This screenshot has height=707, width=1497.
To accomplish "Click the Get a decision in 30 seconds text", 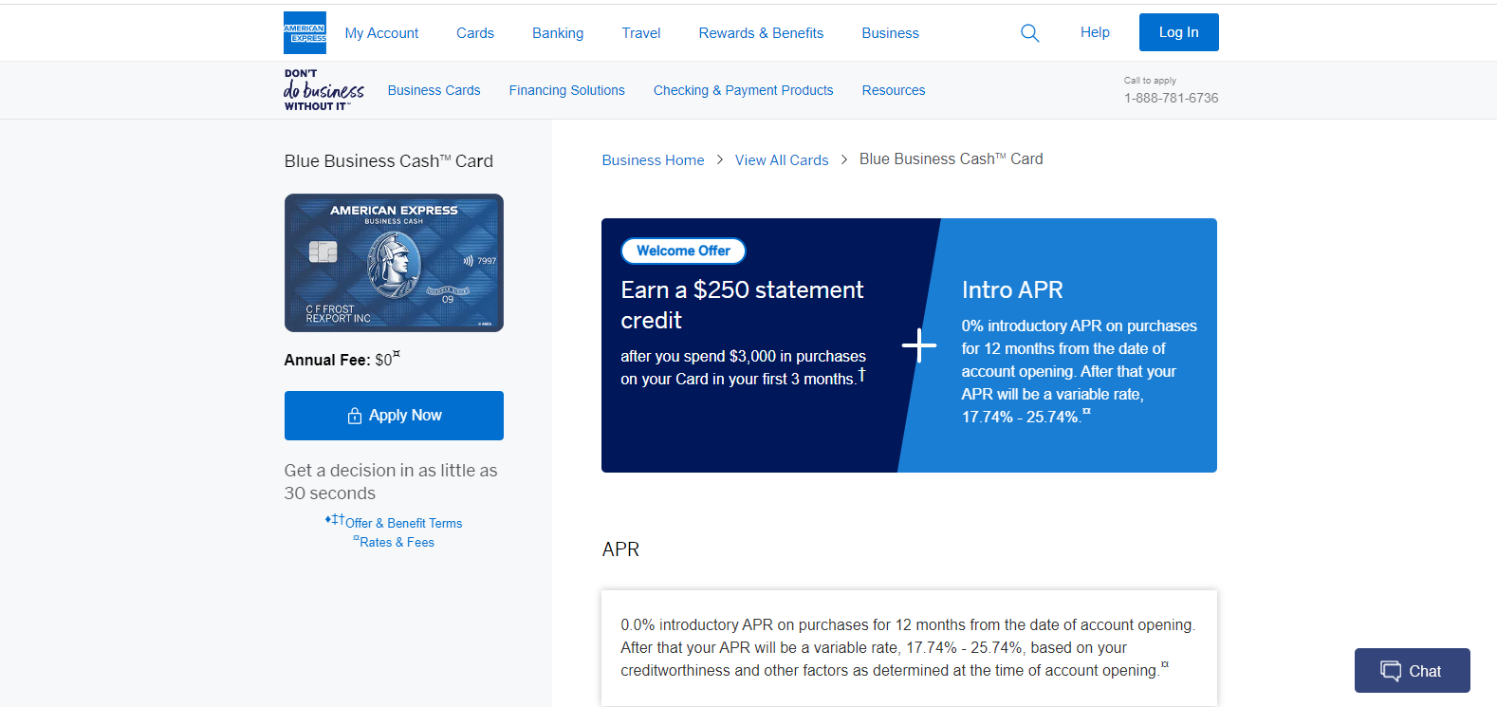I will [x=391, y=482].
